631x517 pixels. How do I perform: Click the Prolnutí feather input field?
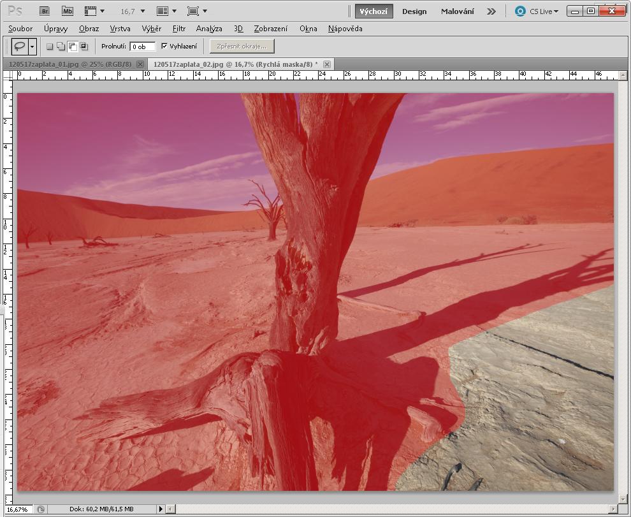click(142, 47)
